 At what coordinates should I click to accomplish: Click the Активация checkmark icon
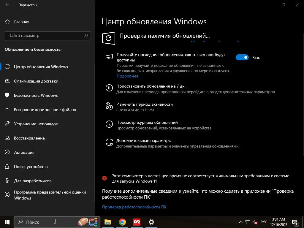pos(7,152)
